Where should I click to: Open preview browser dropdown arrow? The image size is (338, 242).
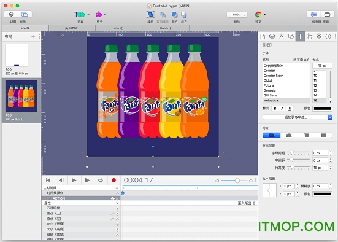click(264, 15)
